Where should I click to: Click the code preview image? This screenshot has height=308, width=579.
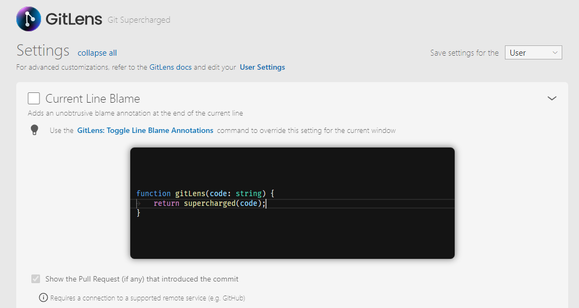(x=292, y=203)
